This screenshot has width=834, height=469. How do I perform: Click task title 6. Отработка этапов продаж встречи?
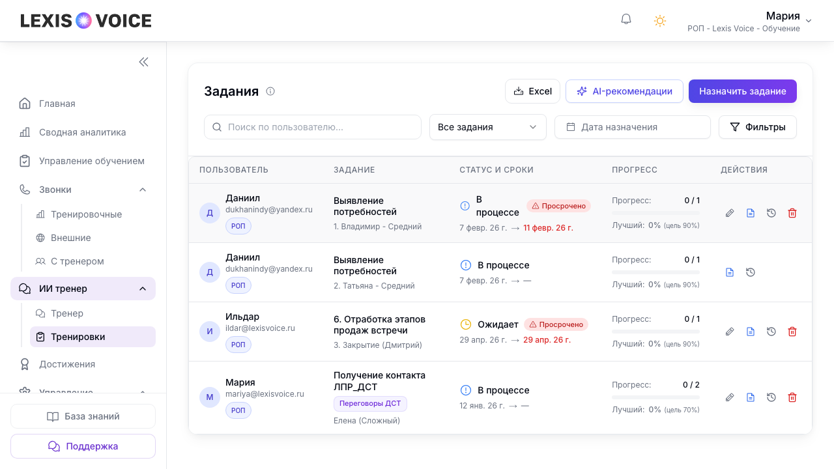[379, 325]
